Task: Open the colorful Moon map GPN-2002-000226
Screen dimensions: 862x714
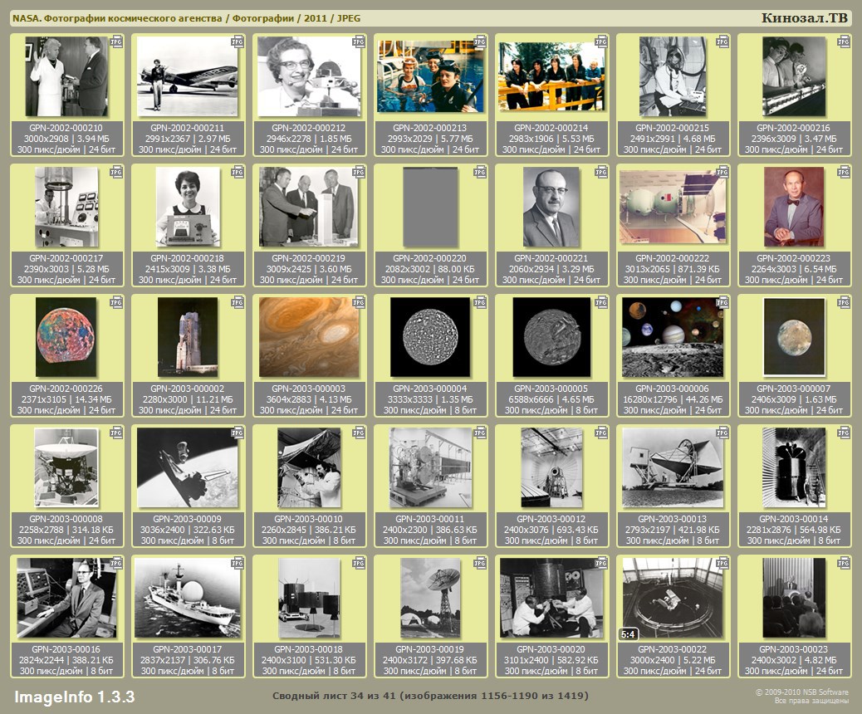Action: [x=66, y=337]
